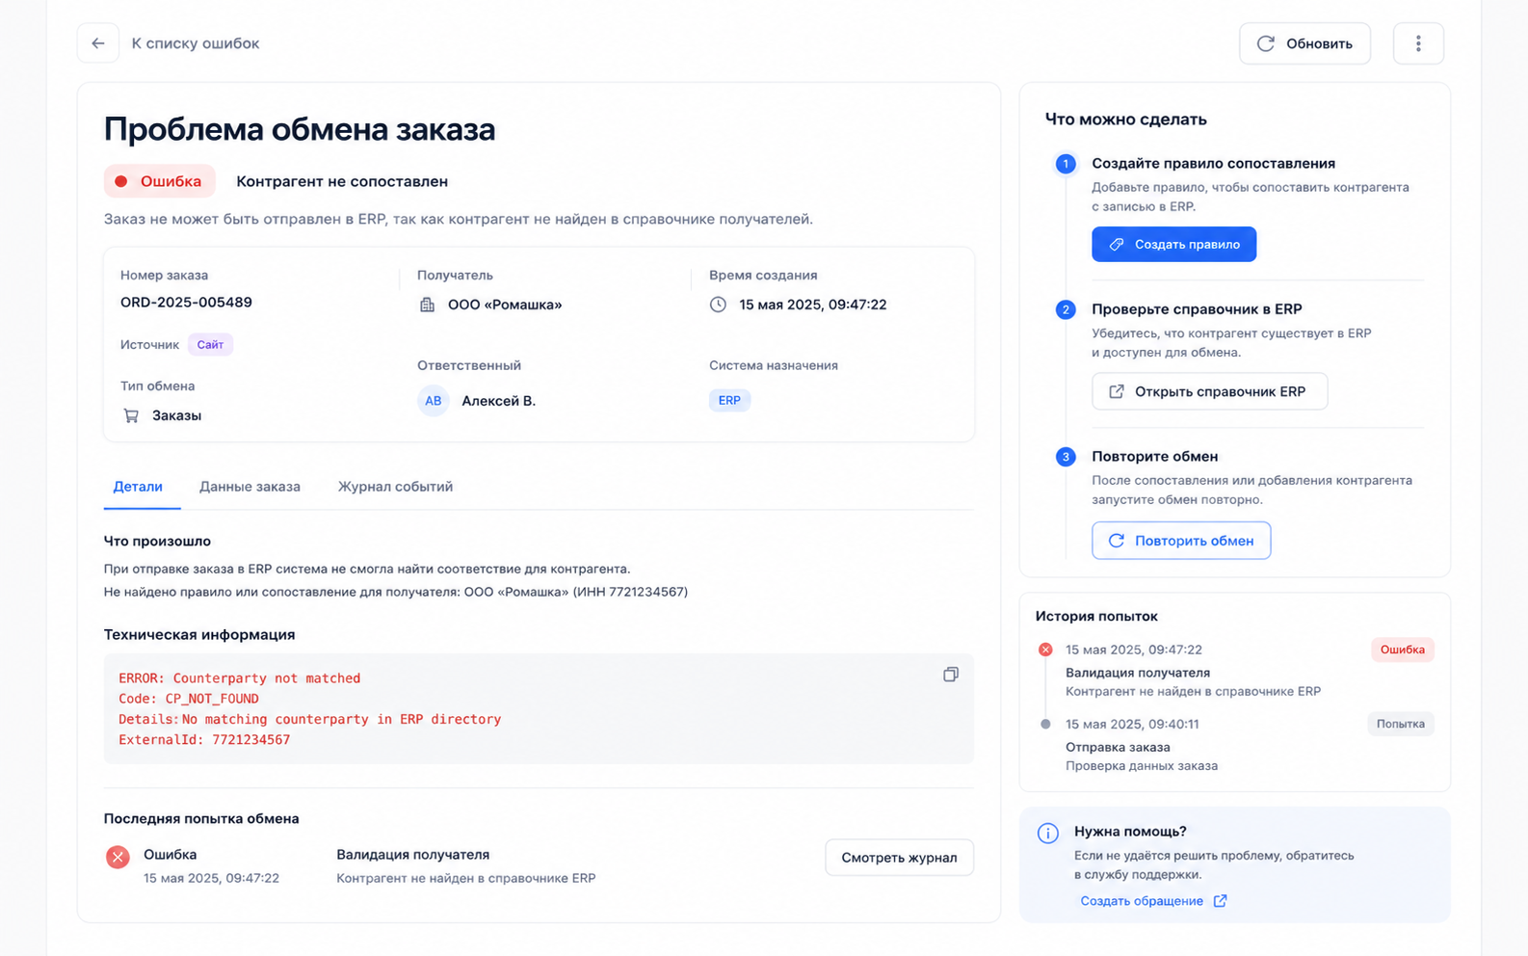The height and width of the screenshot is (956, 1528).
Task: Click the Заказы exchange type value
Action: tap(176, 415)
